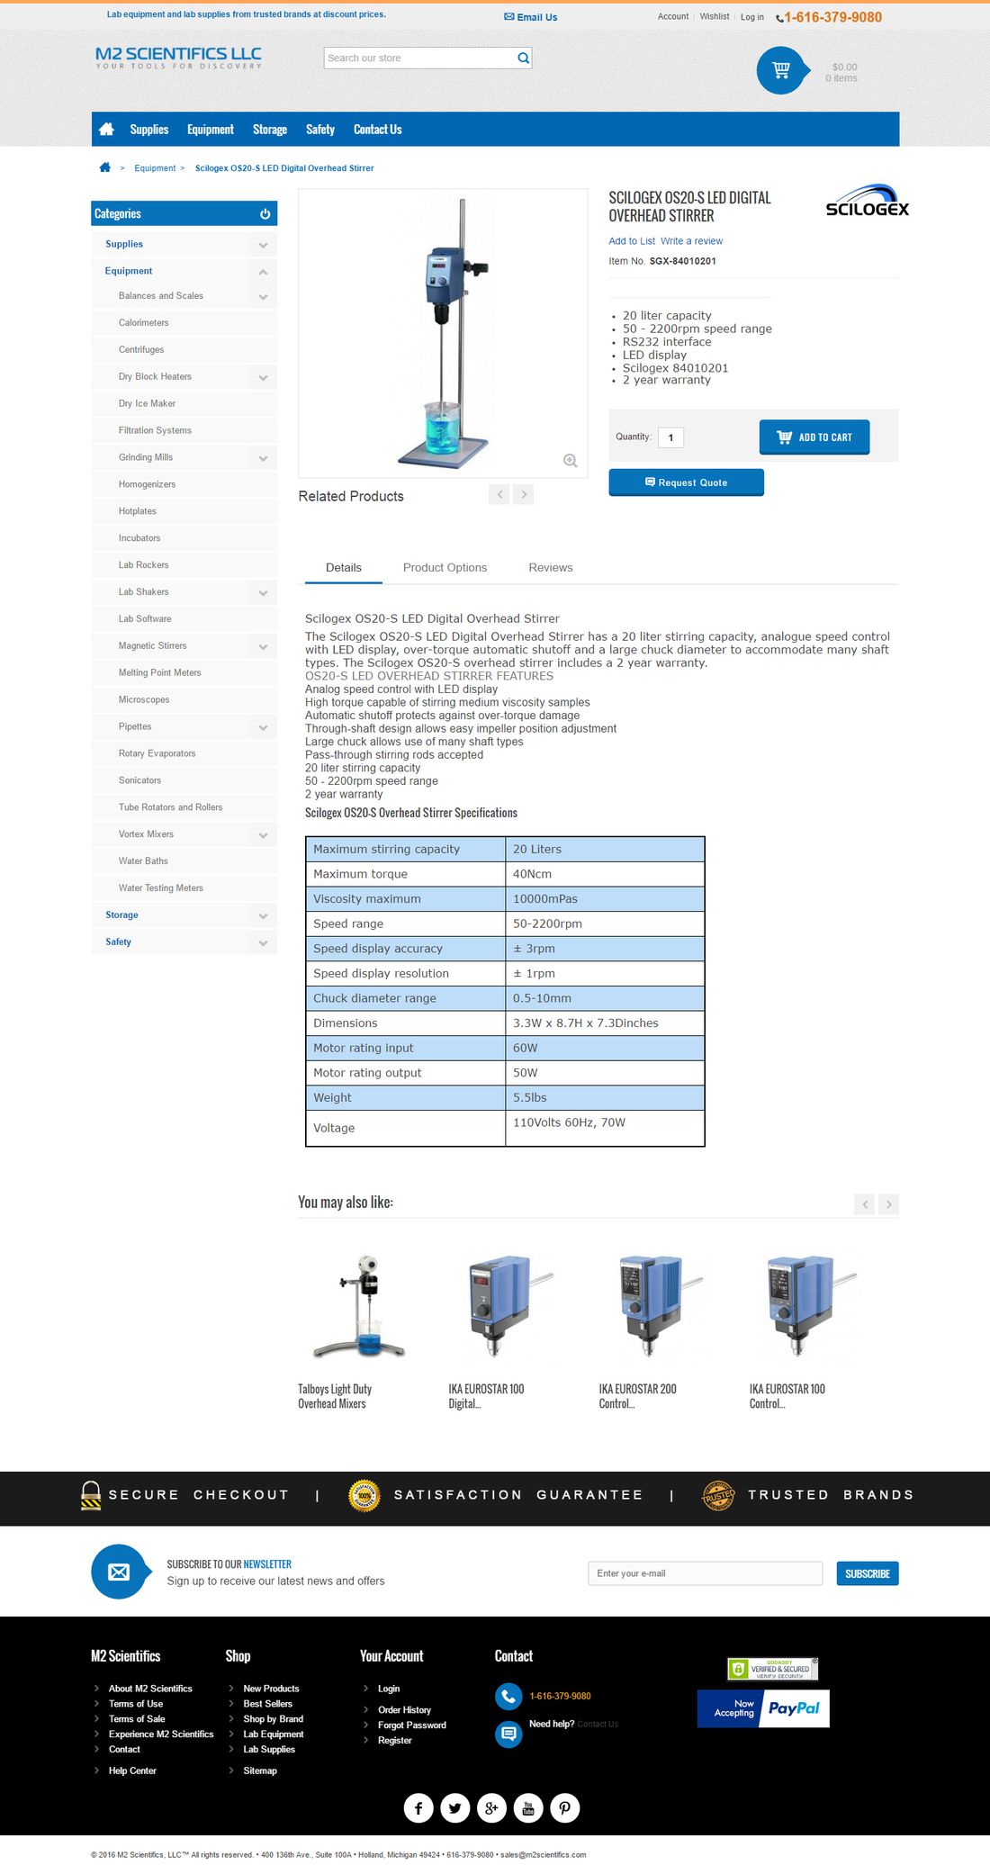Screen dimensions: 990x1874
Task: Open the Twitter social icon
Action: click(455, 1807)
